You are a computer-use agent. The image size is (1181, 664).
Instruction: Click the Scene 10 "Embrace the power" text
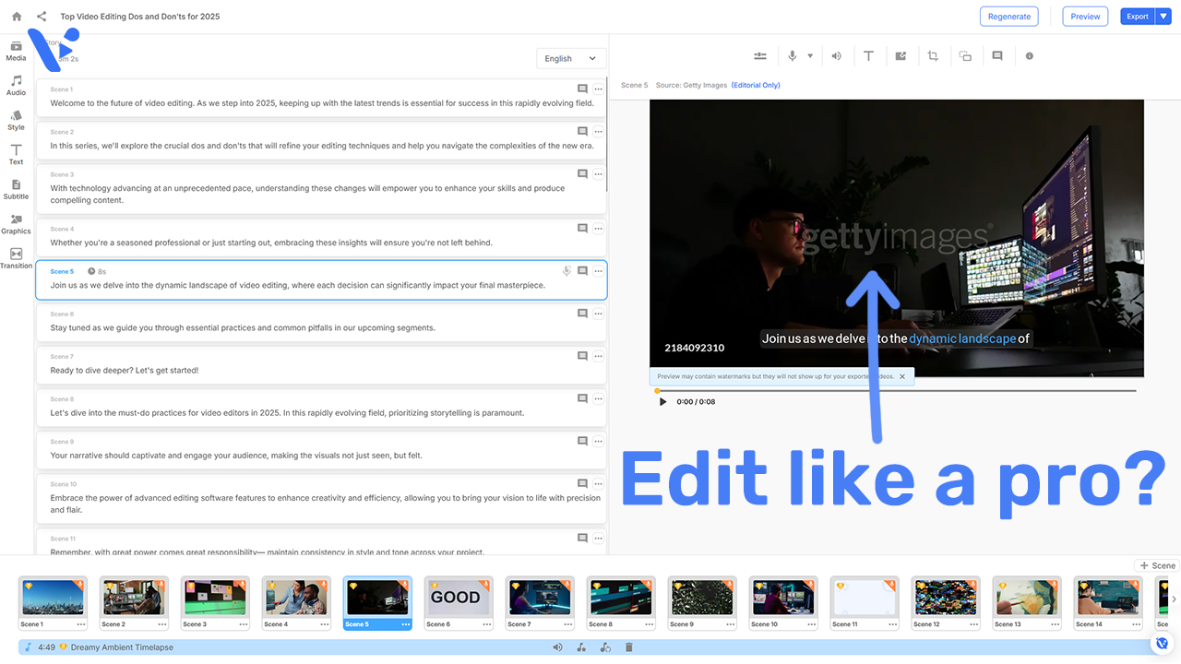(326, 504)
